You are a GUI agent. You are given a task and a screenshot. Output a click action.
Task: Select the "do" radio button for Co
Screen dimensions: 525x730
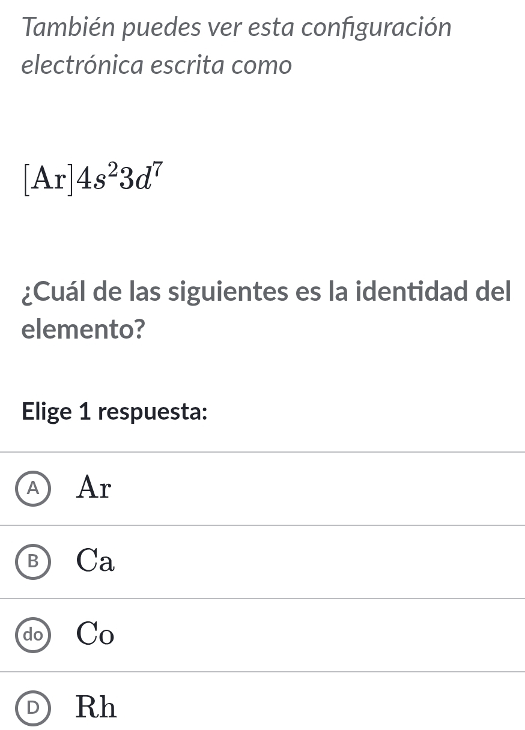[x=35, y=635]
